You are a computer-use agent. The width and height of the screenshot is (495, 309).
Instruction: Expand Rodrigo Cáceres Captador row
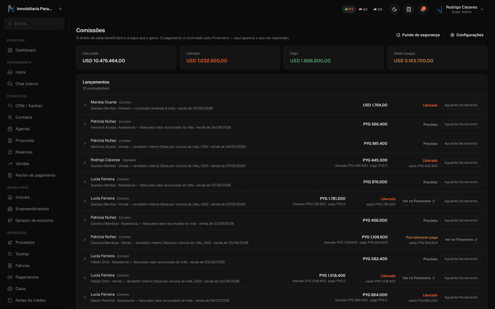[x=85, y=163]
